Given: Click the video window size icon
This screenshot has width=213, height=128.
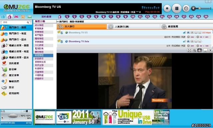Looking at the screenshot, I should pos(194,50).
